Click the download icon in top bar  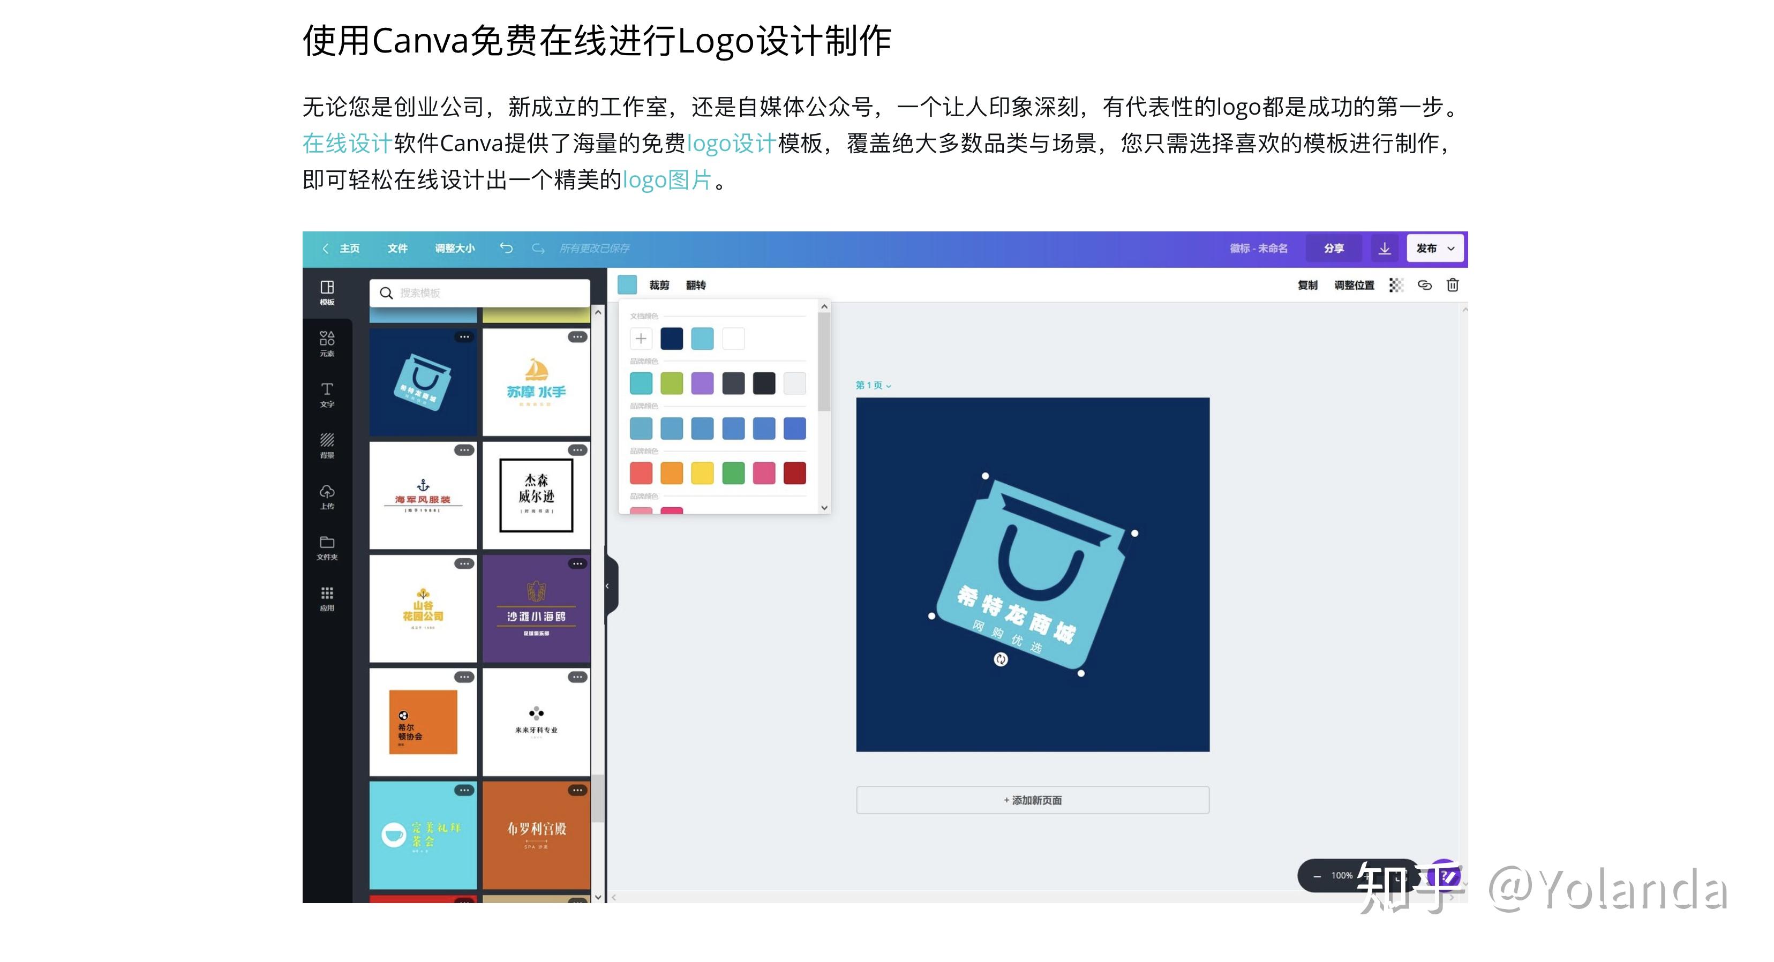point(1384,249)
